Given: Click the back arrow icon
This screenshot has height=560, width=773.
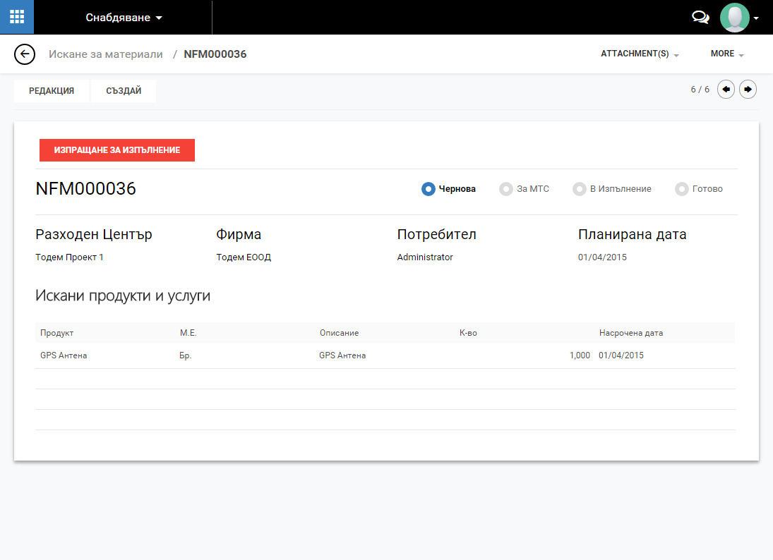Looking at the screenshot, I should pyautogui.click(x=25, y=54).
